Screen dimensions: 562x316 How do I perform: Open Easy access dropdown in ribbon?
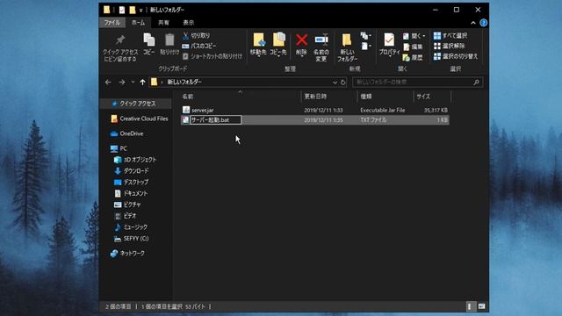click(x=365, y=47)
